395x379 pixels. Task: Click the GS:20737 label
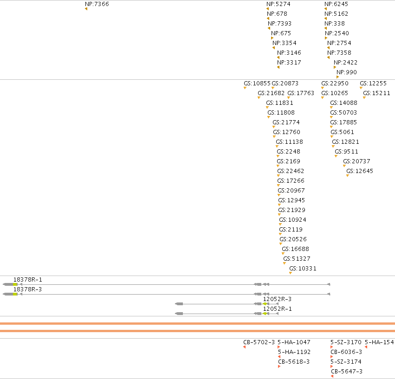357,161
